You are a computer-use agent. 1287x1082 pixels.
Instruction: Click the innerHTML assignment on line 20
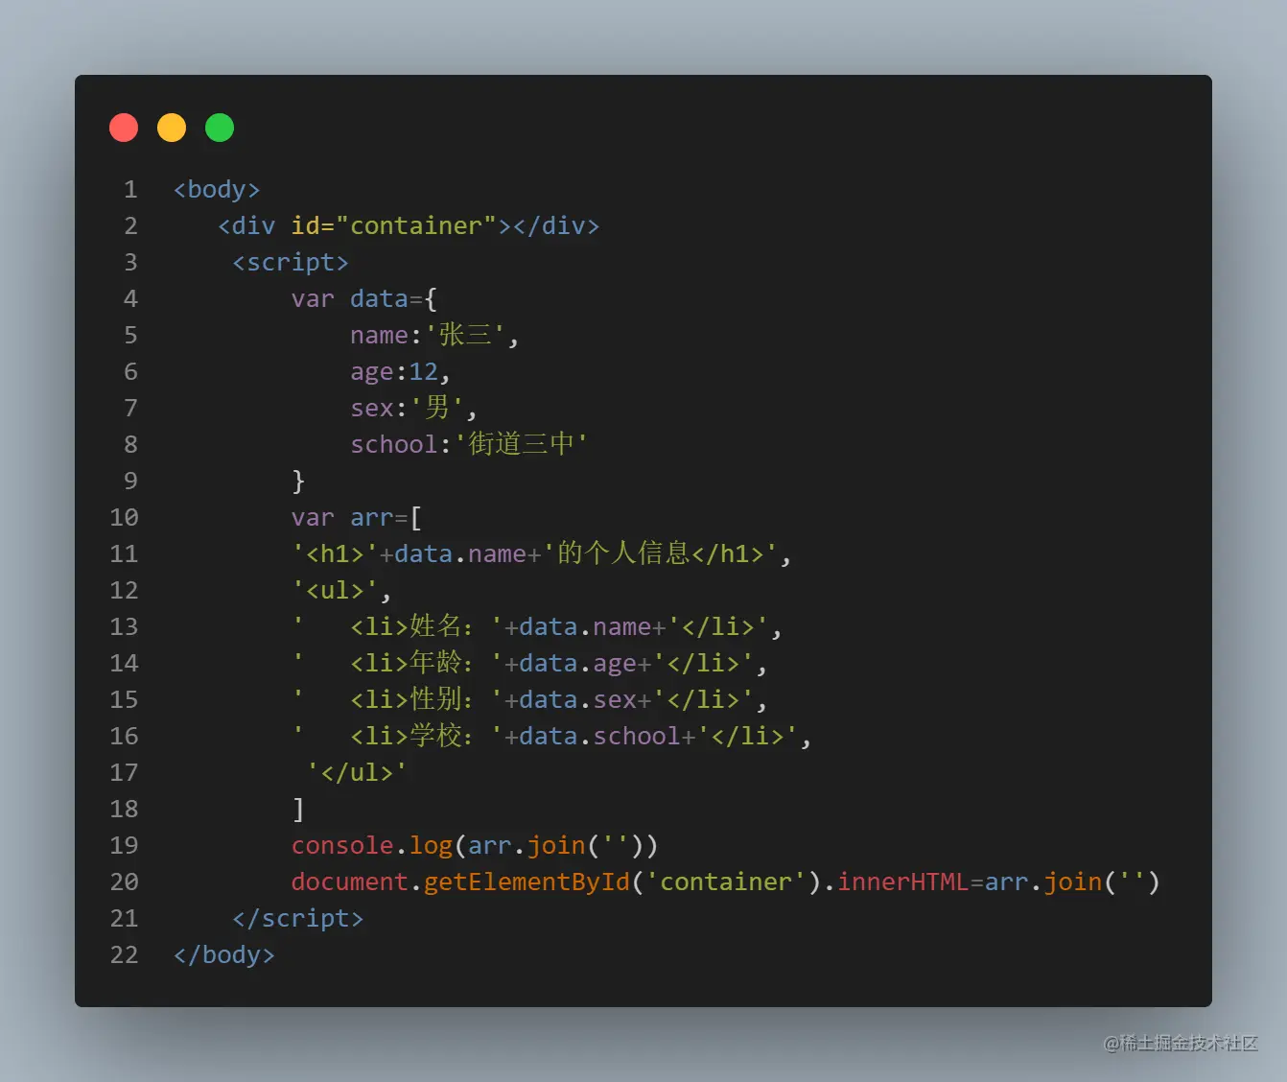coord(903,882)
